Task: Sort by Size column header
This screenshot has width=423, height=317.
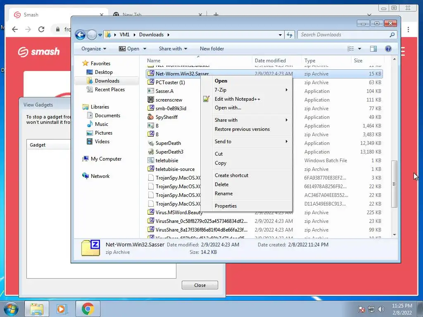Action: [367, 61]
